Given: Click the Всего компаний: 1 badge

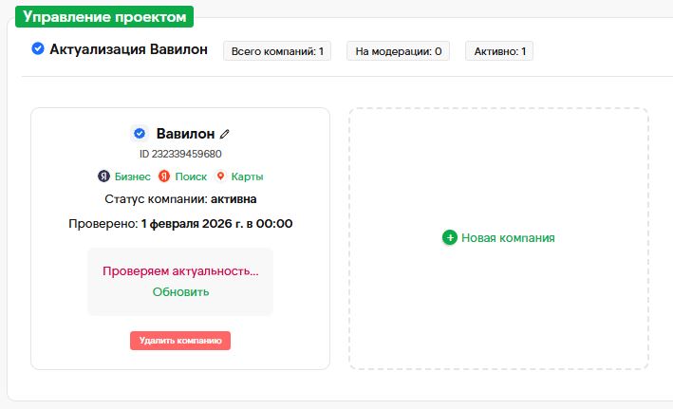Looking at the screenshot, I should 277,50.
